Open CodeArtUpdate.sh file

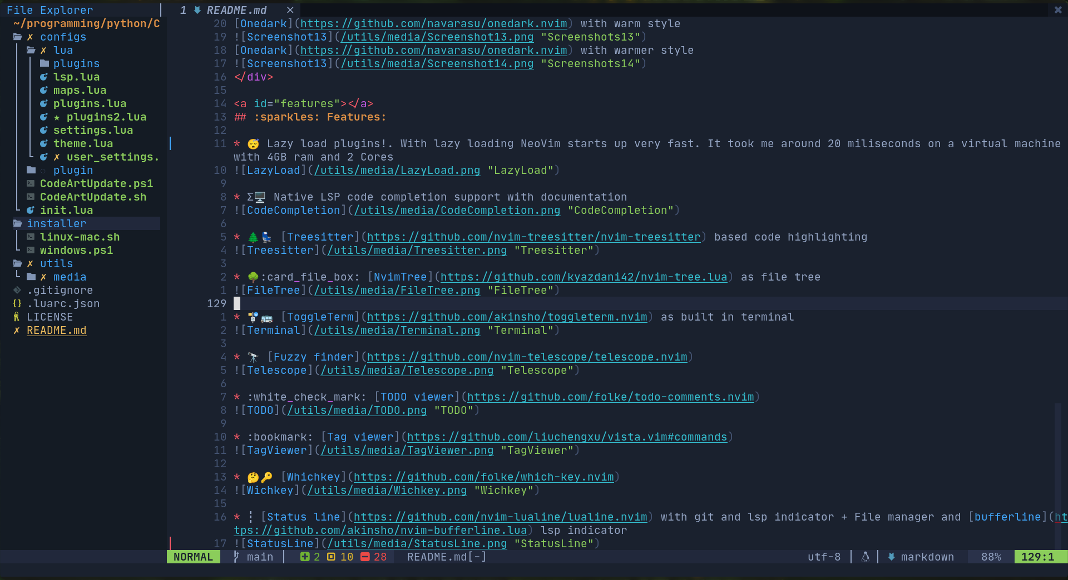pyautogui.click(x=93, y=197)
